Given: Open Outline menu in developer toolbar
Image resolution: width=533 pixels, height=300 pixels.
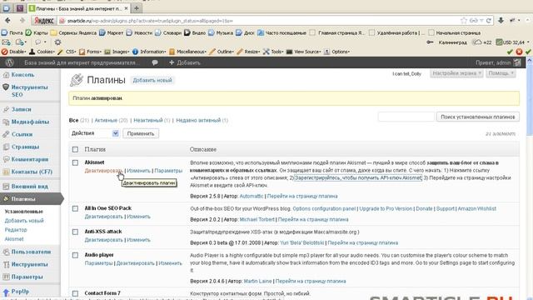Looking at the screenshot, I should pos(222,52).
